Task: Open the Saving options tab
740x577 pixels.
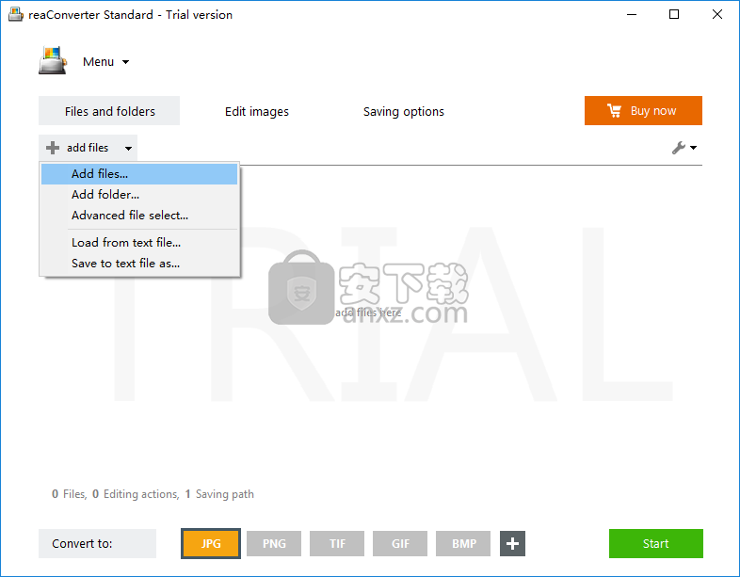Action: [404, 111]
